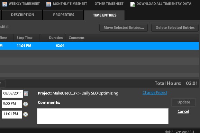Click the Comment column header
Image resolution: width=200 pixels, height=133 pixels.
[x=132, y=38]
